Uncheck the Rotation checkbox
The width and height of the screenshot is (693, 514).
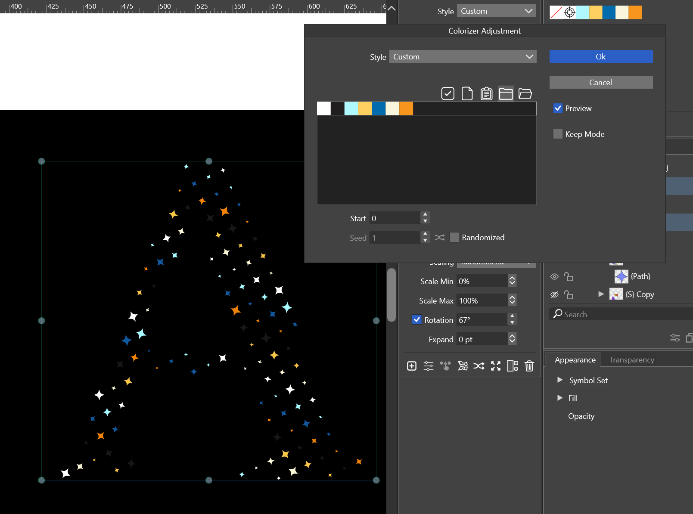[417, 319]
